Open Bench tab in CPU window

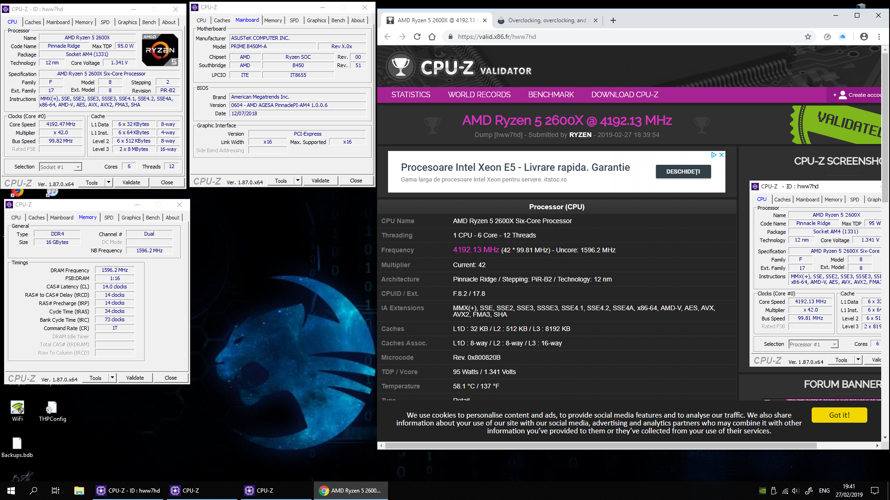149,22
